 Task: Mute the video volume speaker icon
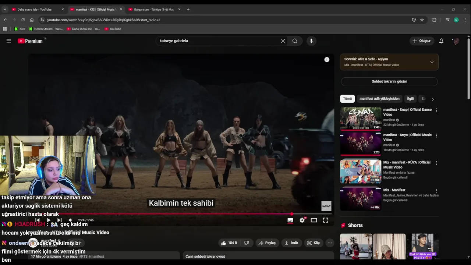coord(71,220)
